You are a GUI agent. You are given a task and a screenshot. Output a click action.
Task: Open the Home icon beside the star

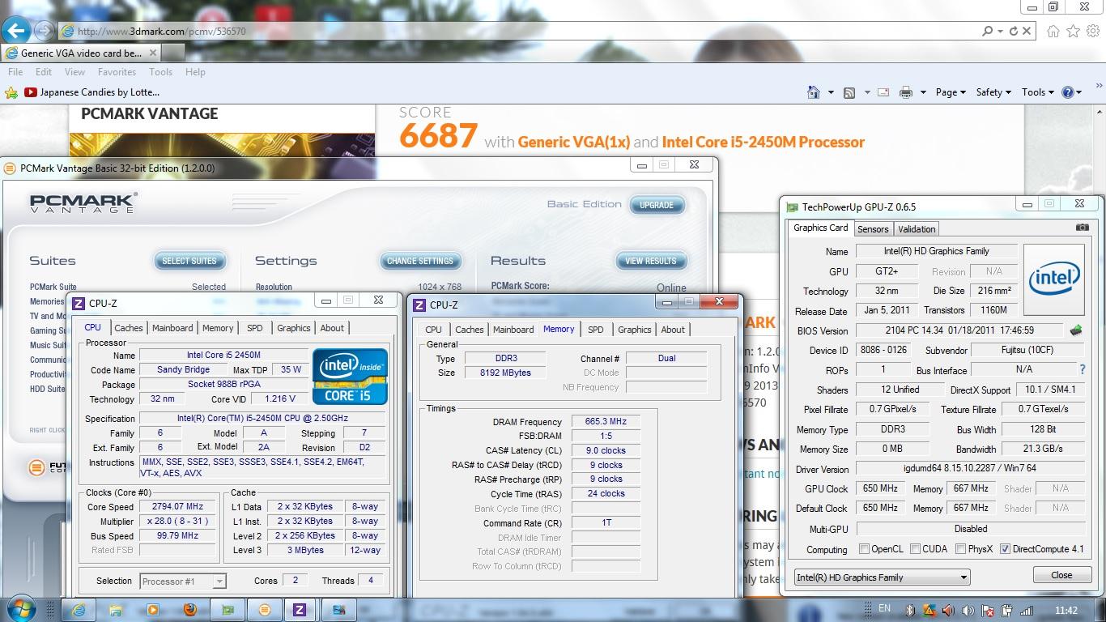1053,31
